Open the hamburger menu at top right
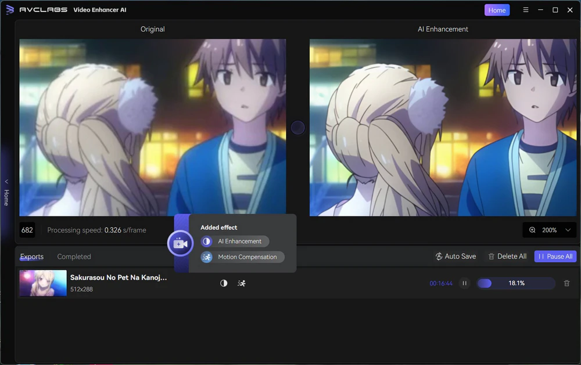 pos(526,9)
